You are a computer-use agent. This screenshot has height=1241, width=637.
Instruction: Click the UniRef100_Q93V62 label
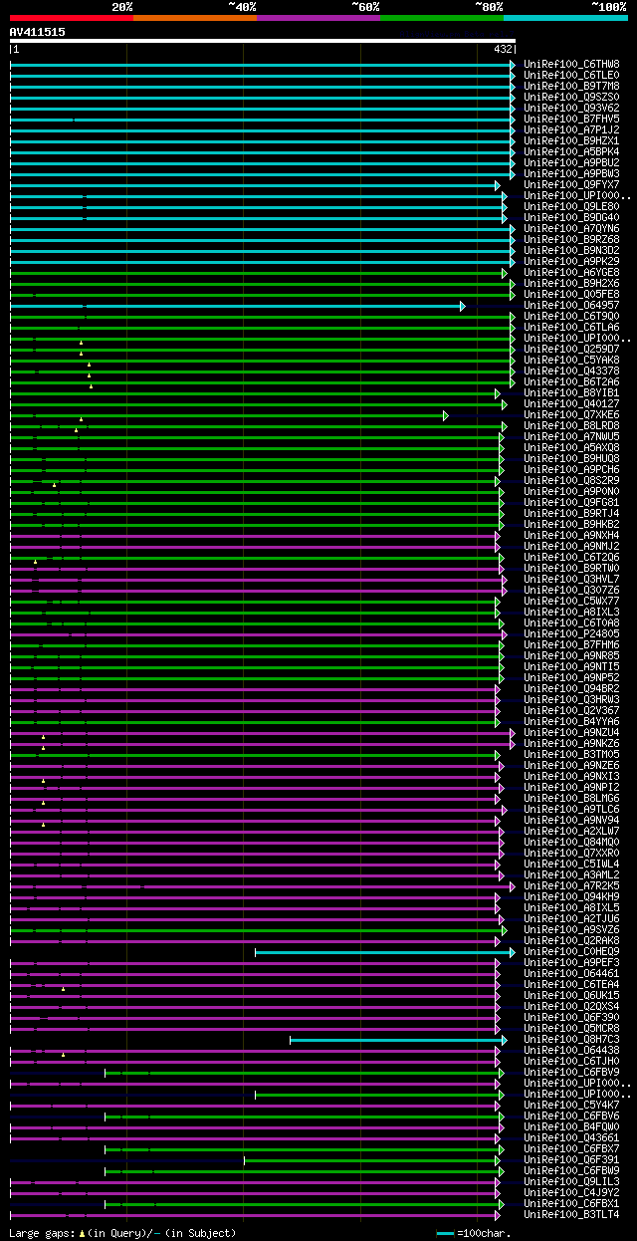pos(571,108)
